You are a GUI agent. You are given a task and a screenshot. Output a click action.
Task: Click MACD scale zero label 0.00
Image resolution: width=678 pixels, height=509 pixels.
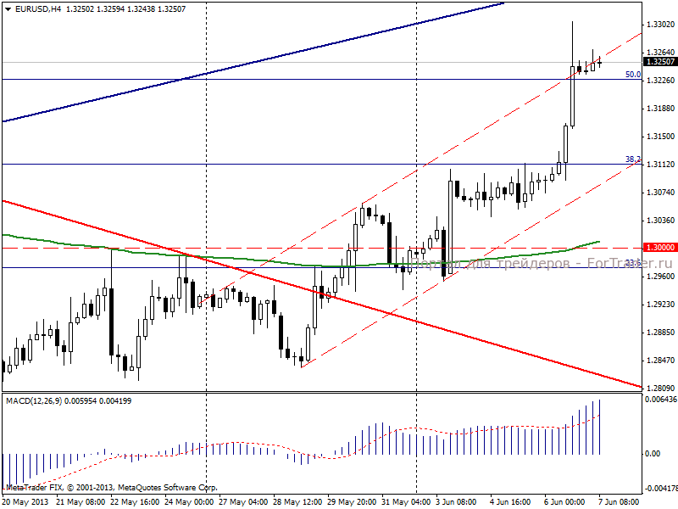[x=653, y=454]
